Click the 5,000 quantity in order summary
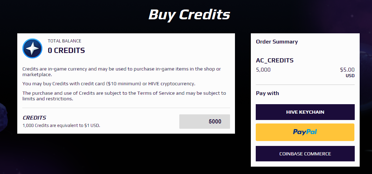This screenshot has height=174, width=372. point(263,70)
